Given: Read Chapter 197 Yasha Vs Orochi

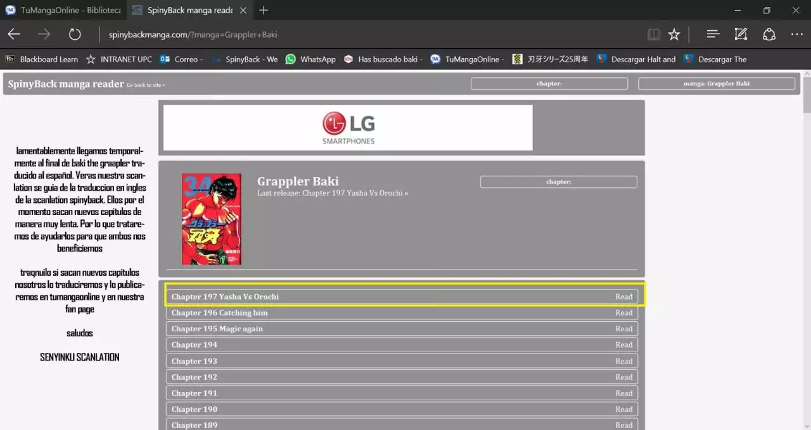Looking at the screenshot, I should [623, 297].
